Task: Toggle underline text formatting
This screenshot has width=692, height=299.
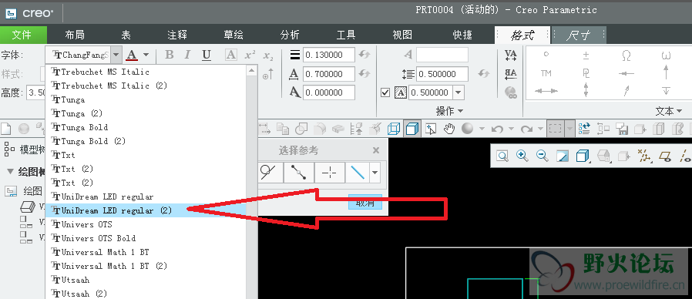Action: click(206, 55)
